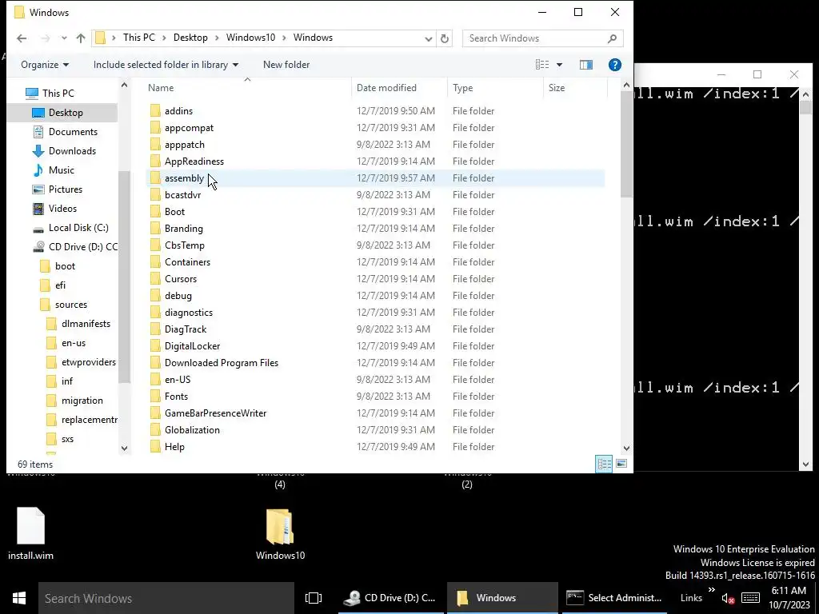The height and width of the screenshot is (614, 819).
Task: Select Local Disk (C:) in navigation pane
Action: click(78, 228)
